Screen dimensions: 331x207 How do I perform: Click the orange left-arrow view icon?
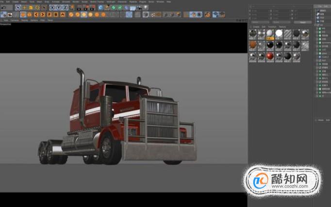[36, 15]
